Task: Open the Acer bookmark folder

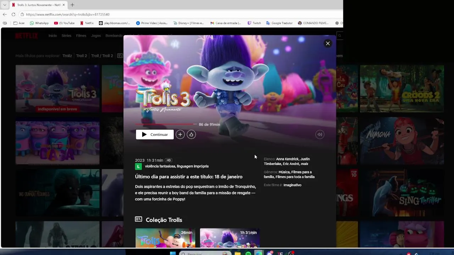Action: click(x=19, y=23)
